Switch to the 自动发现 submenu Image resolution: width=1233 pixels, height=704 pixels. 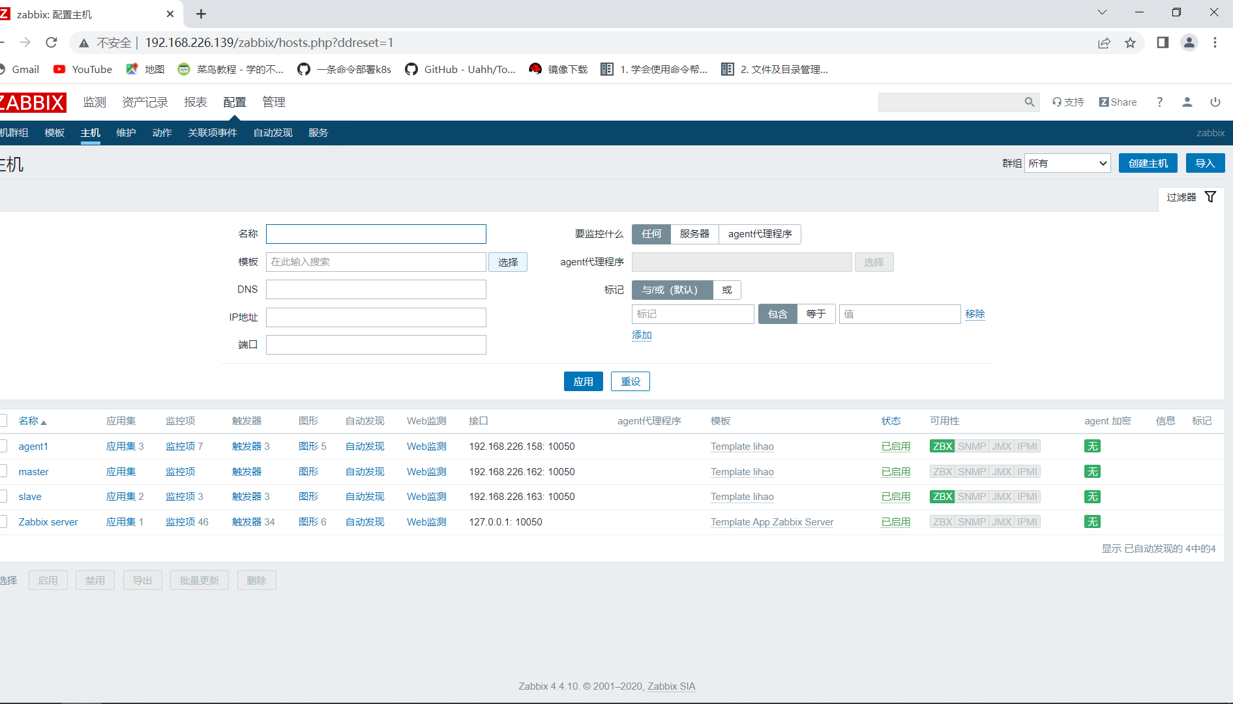273,133
